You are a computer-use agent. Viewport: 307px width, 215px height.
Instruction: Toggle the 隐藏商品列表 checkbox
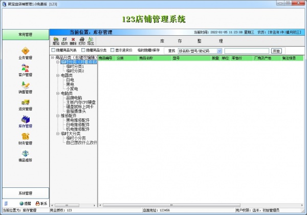point(53,51)
